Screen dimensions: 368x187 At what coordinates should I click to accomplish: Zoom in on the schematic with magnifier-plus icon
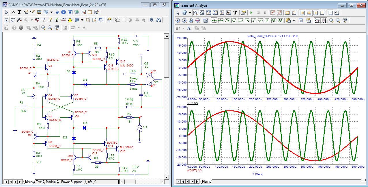click(x=43, y=28)
